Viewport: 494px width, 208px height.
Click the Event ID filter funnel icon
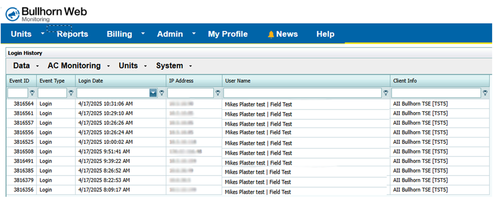point(32,93)
